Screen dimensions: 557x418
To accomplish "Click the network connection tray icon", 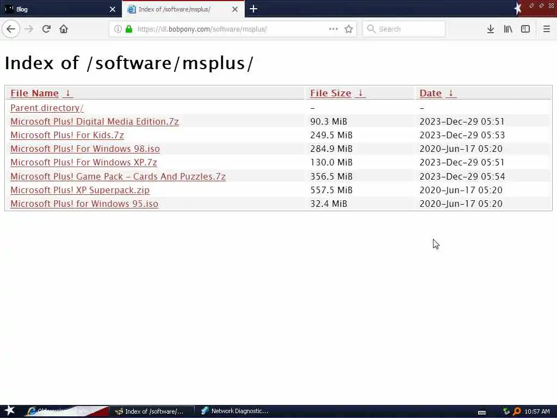I will coord(506,411).
